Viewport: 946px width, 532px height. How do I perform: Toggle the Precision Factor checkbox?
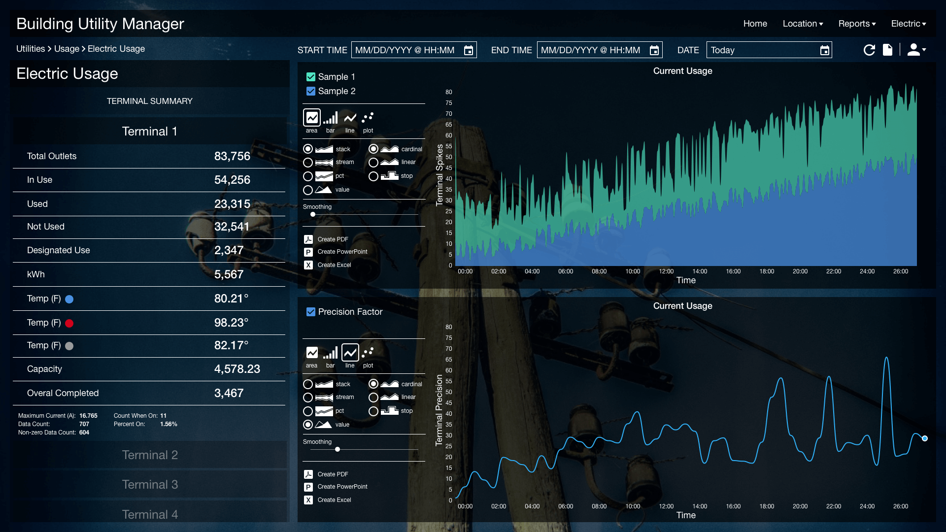tap(311, 312)
